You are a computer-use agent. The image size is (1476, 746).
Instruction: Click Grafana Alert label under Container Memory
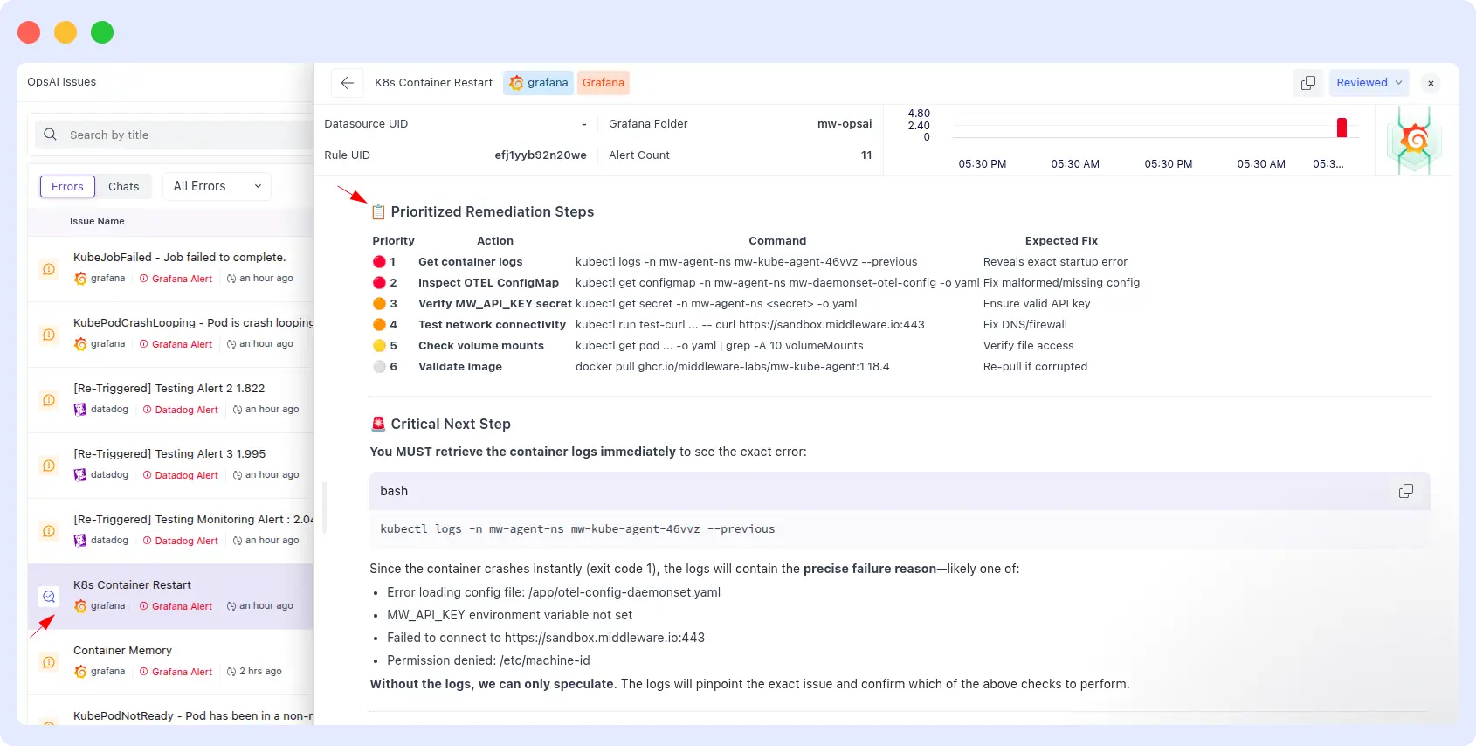click(x=182, y=672)
